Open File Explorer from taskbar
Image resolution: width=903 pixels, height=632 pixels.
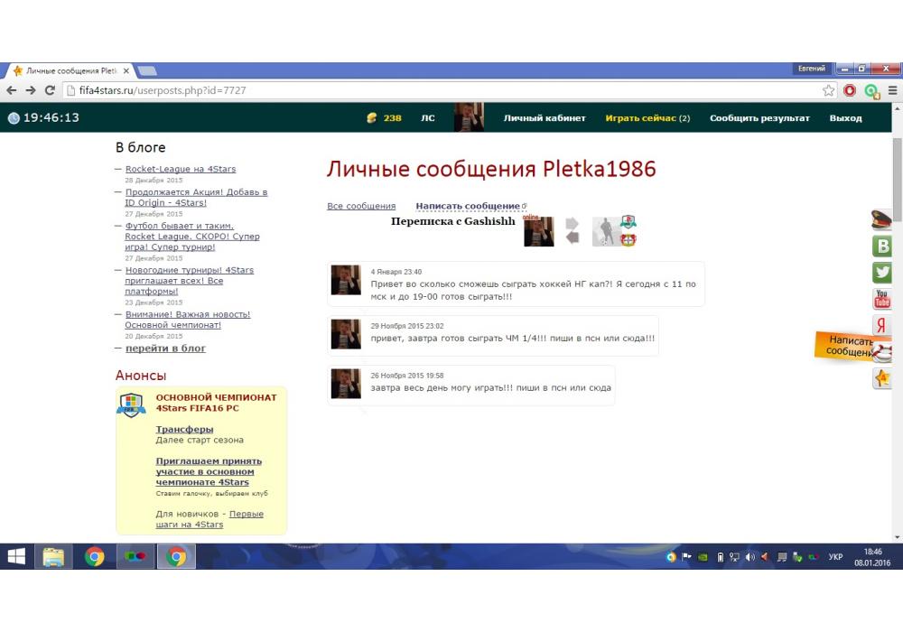click(x=53, y=557)
